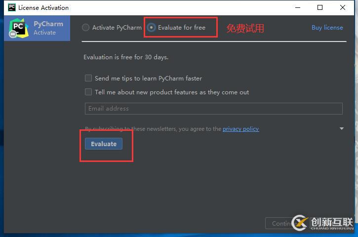Click the 'Evaluation is free for 30 days.' text
Viewport: 358px width, 237px height.
(x=126, y=57)
